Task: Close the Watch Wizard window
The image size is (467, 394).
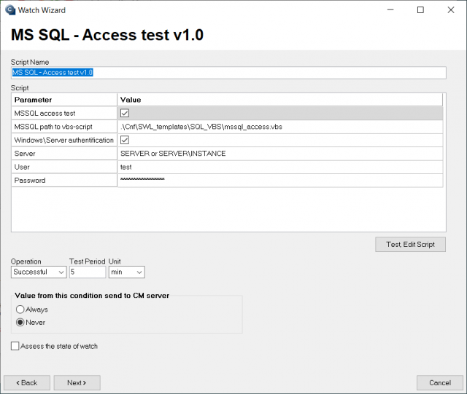Action: tap(451, 10)
